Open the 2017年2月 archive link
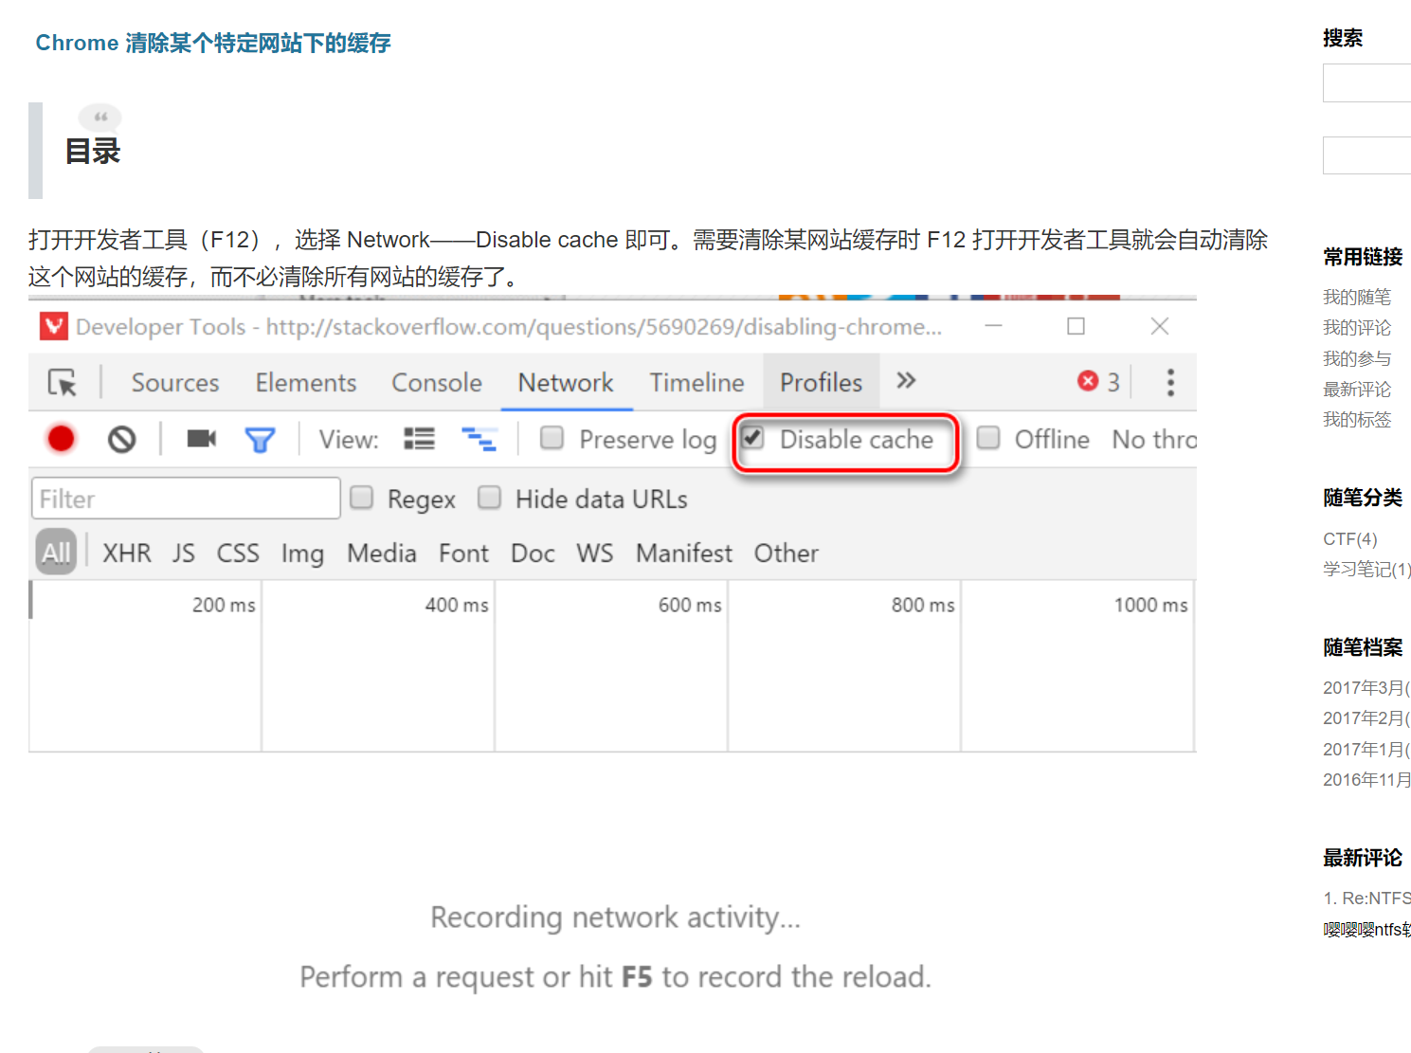Image resolution: width=1411 pixels, height=1053 pixels. (x=1366, y=718)
